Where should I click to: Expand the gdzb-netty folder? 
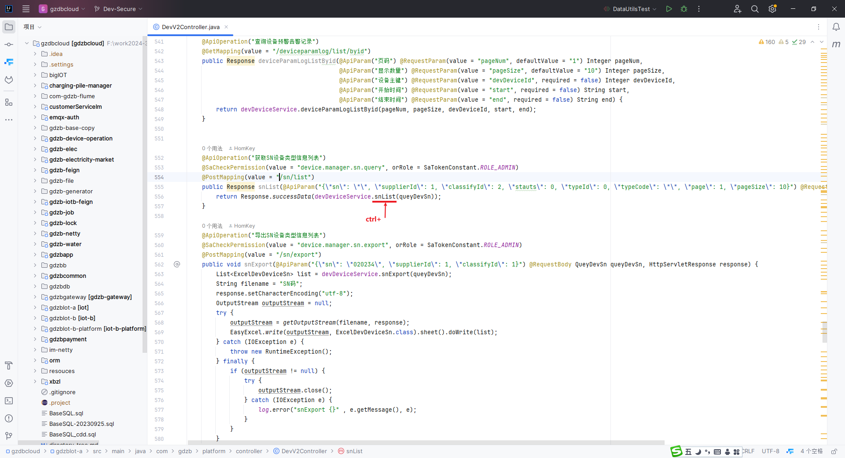[35, 233]
